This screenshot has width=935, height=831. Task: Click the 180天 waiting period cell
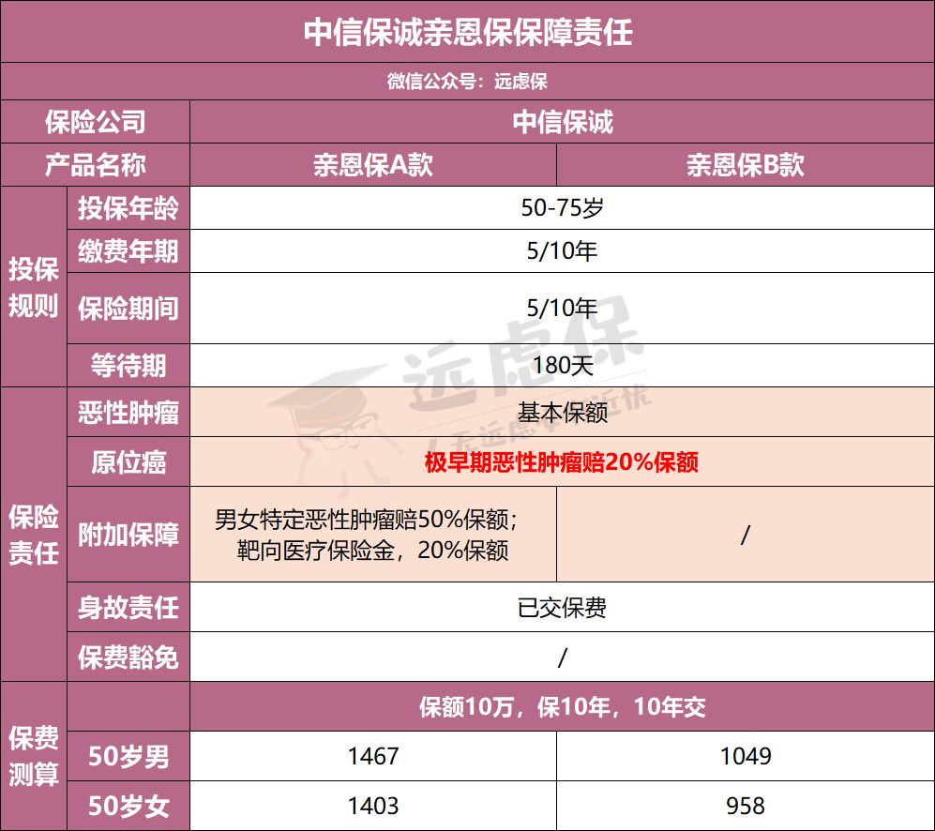click(x=562, y=364)
